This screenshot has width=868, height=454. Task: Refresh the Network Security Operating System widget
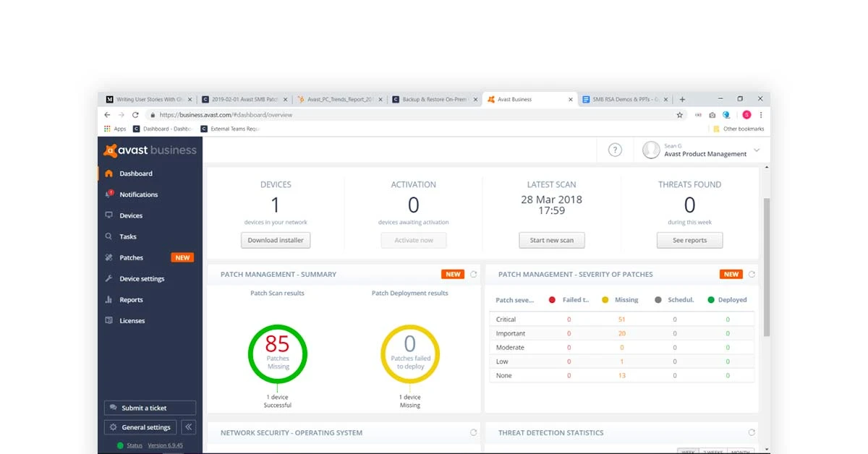click(x=474, y=432)
